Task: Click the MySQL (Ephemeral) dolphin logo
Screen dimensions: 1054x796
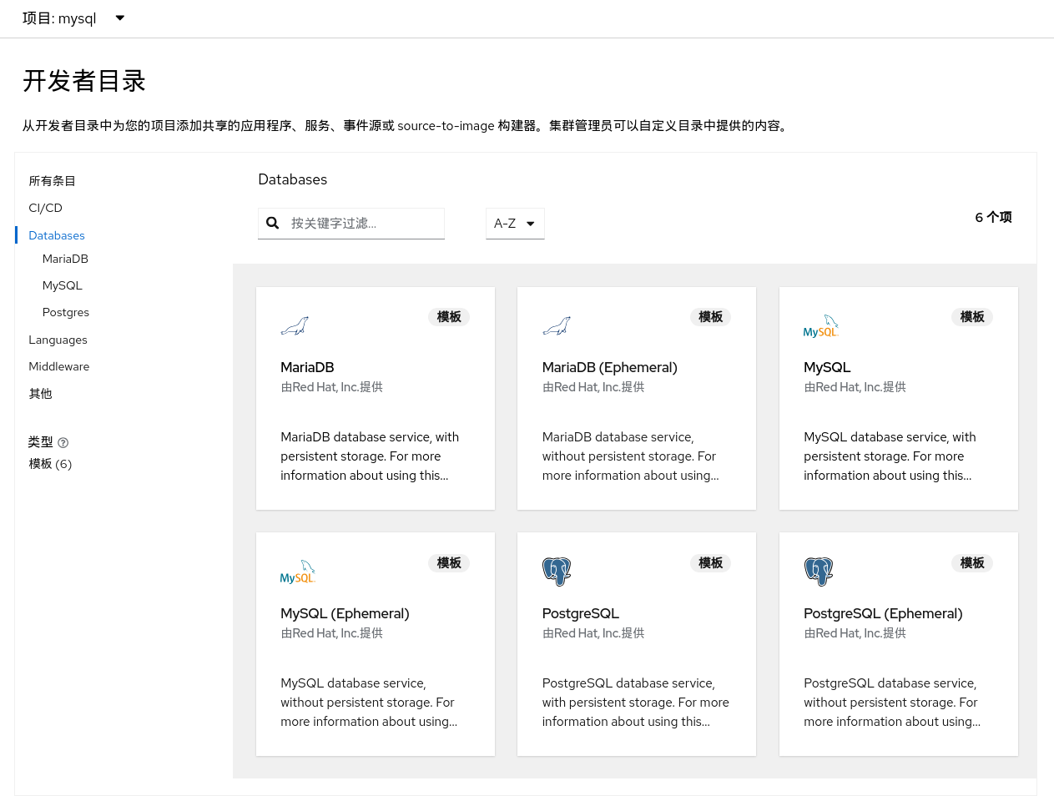Action: [297, 572]
